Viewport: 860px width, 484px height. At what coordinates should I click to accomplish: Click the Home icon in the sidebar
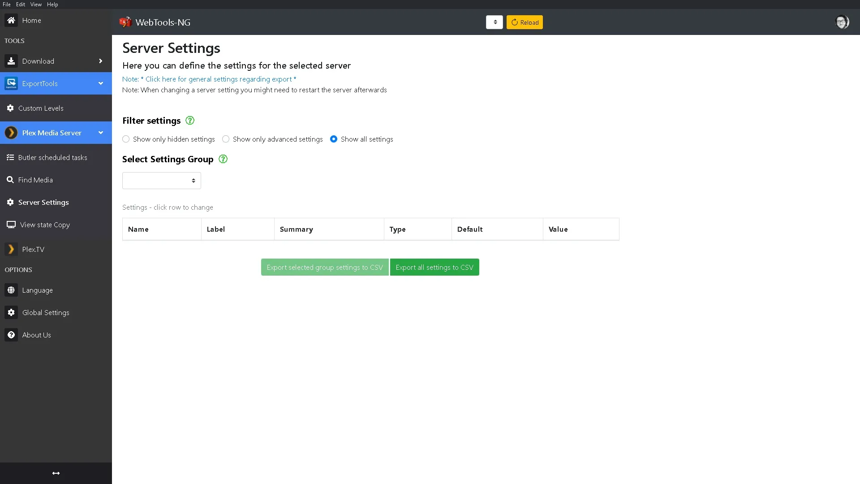(x=11, y=20)
